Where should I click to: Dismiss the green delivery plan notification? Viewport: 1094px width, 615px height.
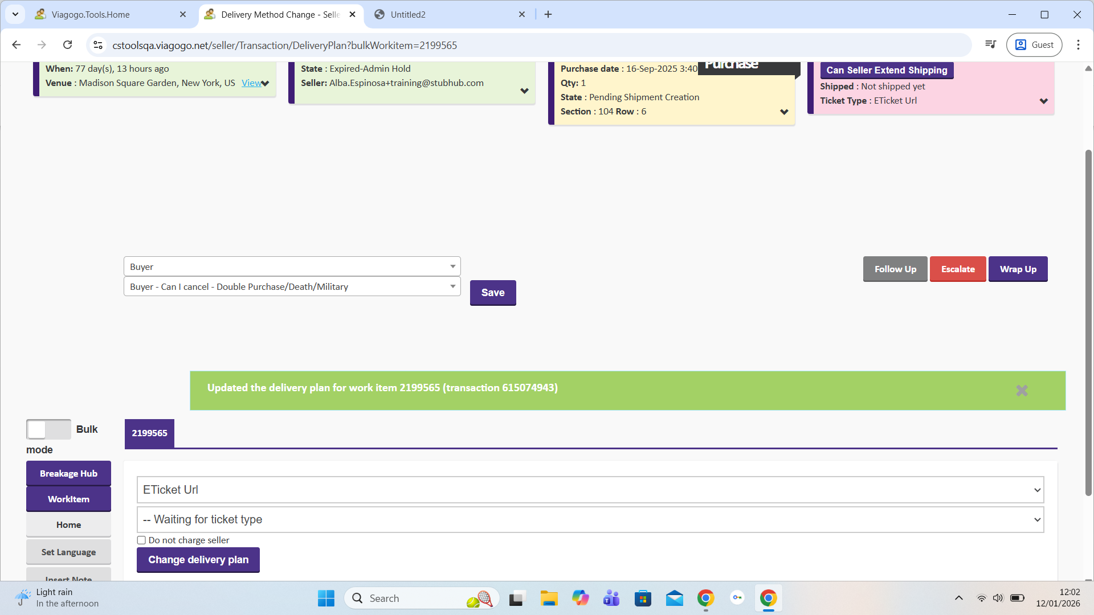1022,391
